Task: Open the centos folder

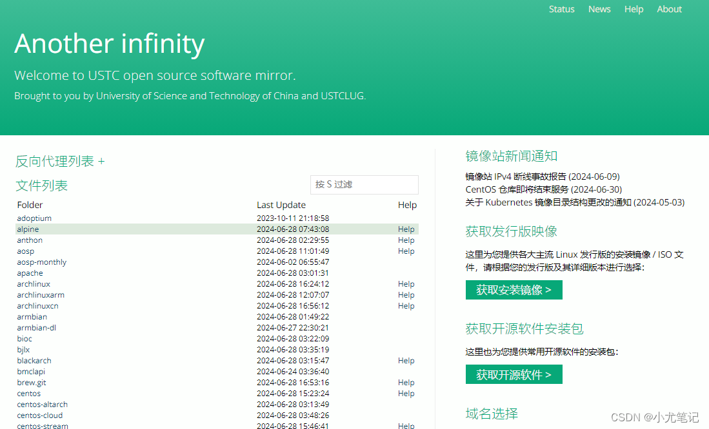Action: [28, 394]
